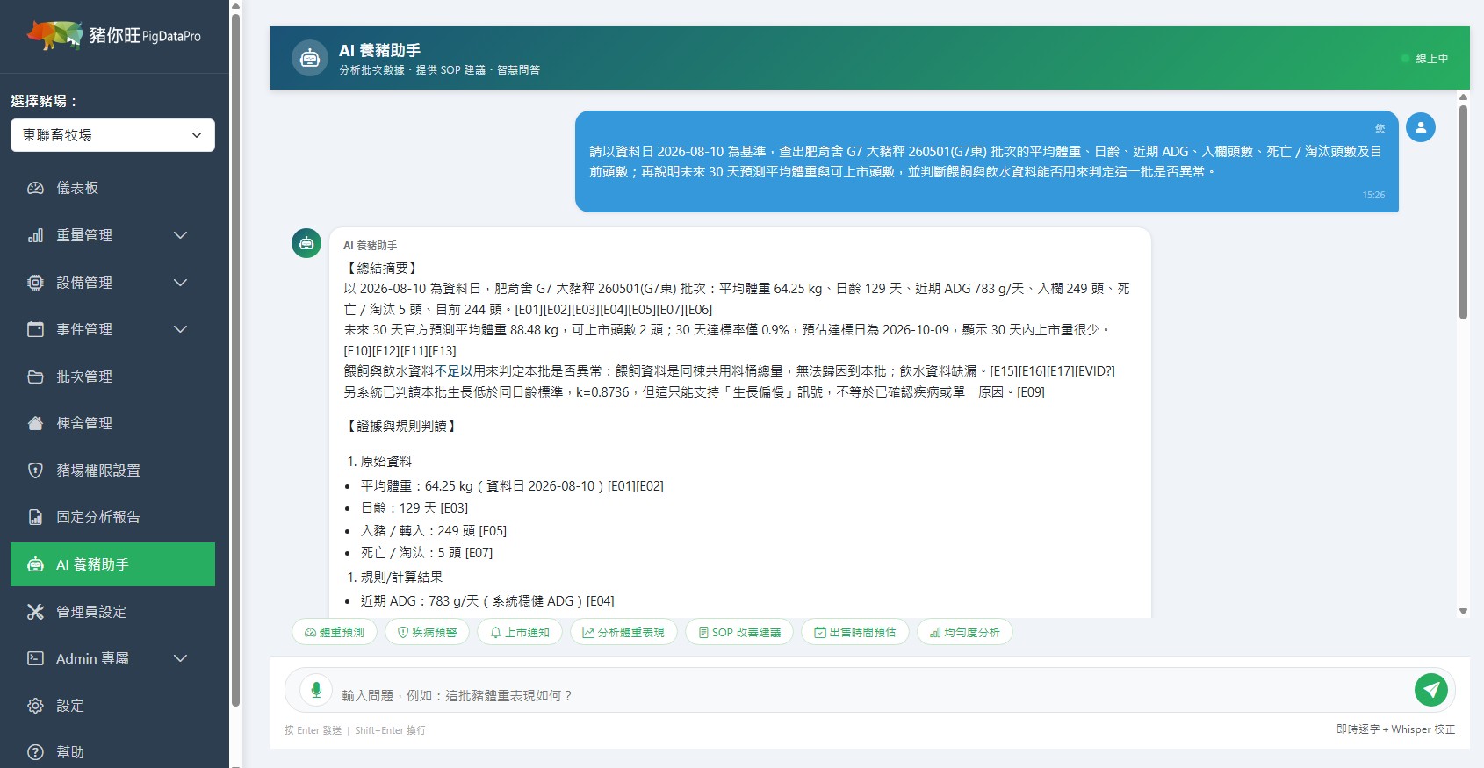1484x768 pixels.
Task: Open the 儀表板 menu item
Action: (x=112, y=188)
